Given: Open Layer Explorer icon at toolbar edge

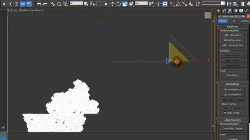Looking at the screenshot, I should click(x=248, y=4).
